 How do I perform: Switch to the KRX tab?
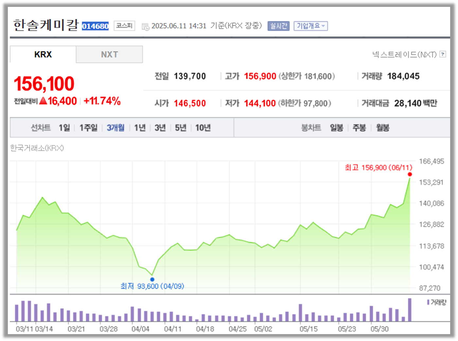pos(43,54)
